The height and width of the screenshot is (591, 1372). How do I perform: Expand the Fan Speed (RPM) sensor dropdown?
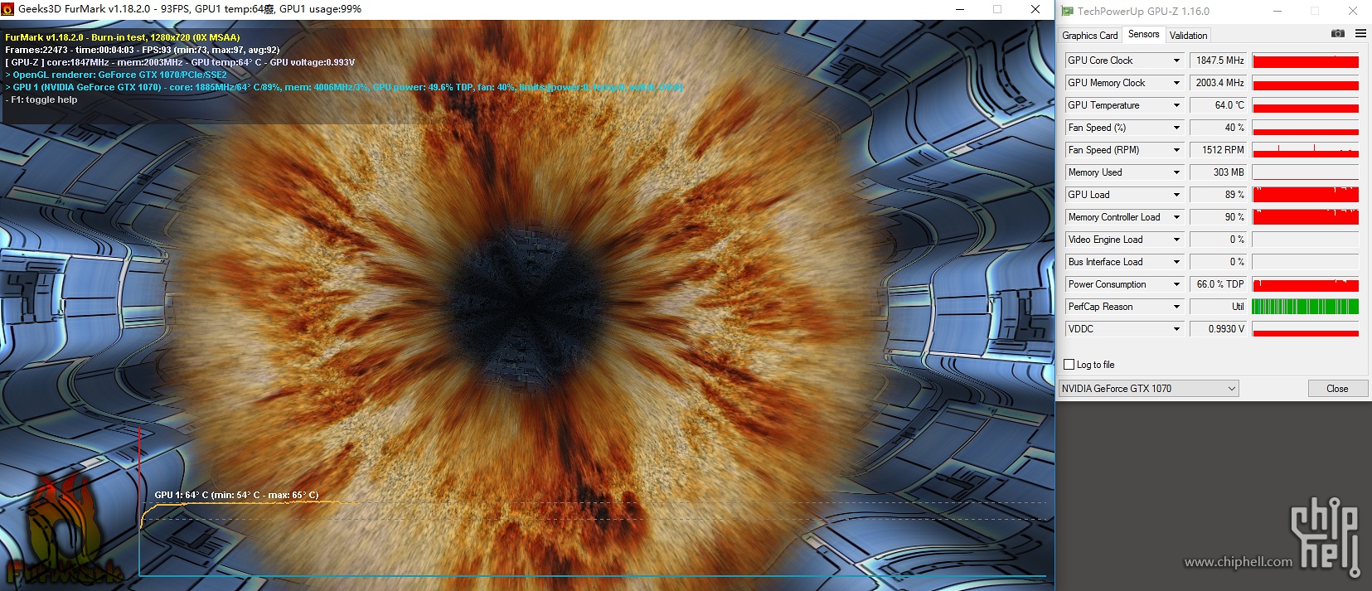1176,150
